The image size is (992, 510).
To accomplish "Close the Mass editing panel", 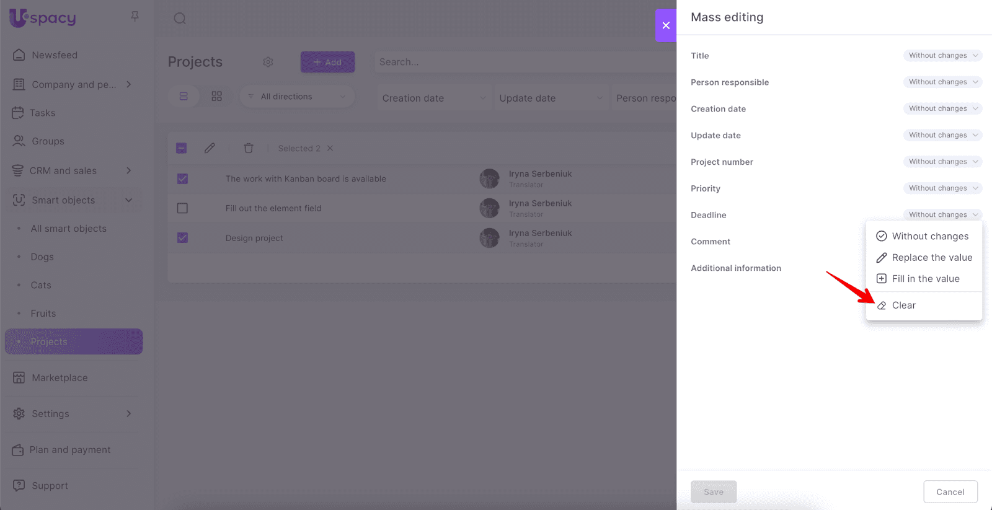I will point(666,25).
